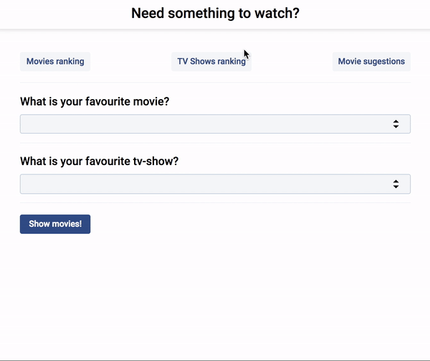Screen dimensions: 430x361
Task: Click the Show movies! button
Action: [55, 224]
